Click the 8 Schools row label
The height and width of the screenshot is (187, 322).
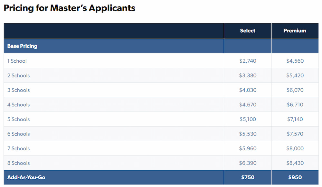19,163
